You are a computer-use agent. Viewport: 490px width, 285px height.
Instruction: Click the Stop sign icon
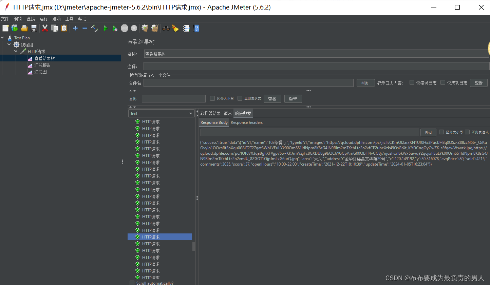pyautogui.click(x=125, y=28)
